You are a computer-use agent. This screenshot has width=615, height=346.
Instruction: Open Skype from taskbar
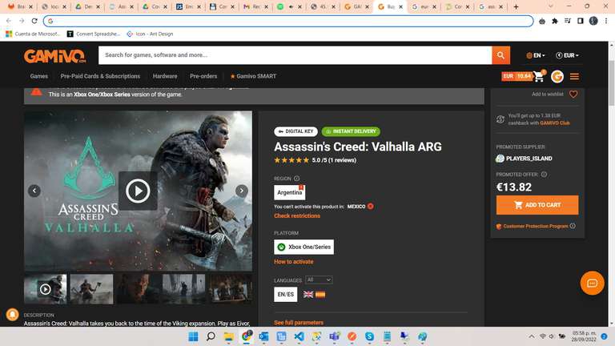pyautogui.click(x=369, y=336)
